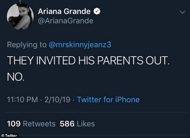
Task: Open the tweet options chevron
Action: coord(182,12)
